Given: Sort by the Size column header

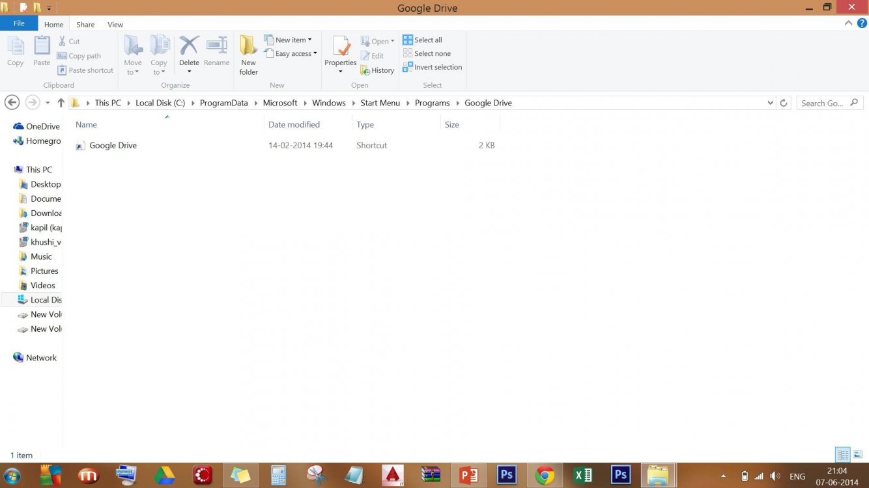Looking at the screenshot, I should pos(451,124).
